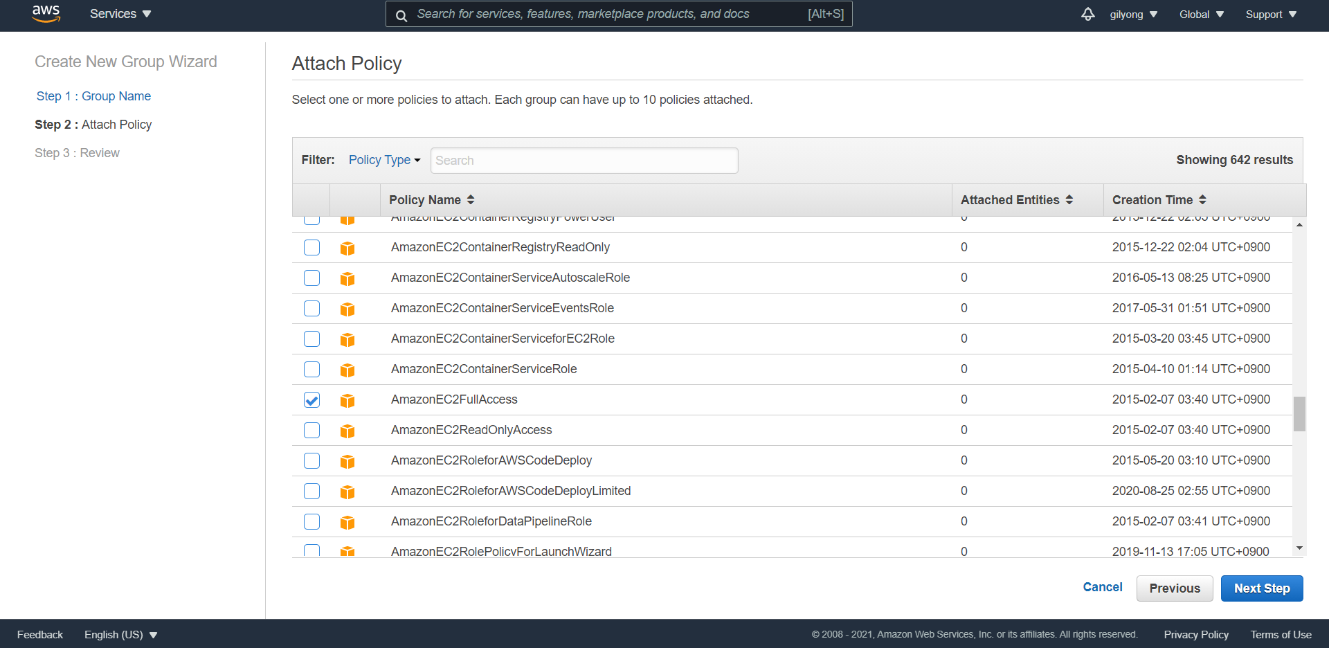Check the AmazonEC2ReadOnlyAccess checkbox
Viewport: 1329px width, 648px height.
[x=312, y=430]
